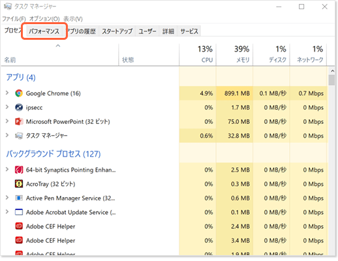The width and height of the screenshot is (338, 261).
Task: Click Active Pen Manager's 0.6 MB value
Action: pos(240,198)
